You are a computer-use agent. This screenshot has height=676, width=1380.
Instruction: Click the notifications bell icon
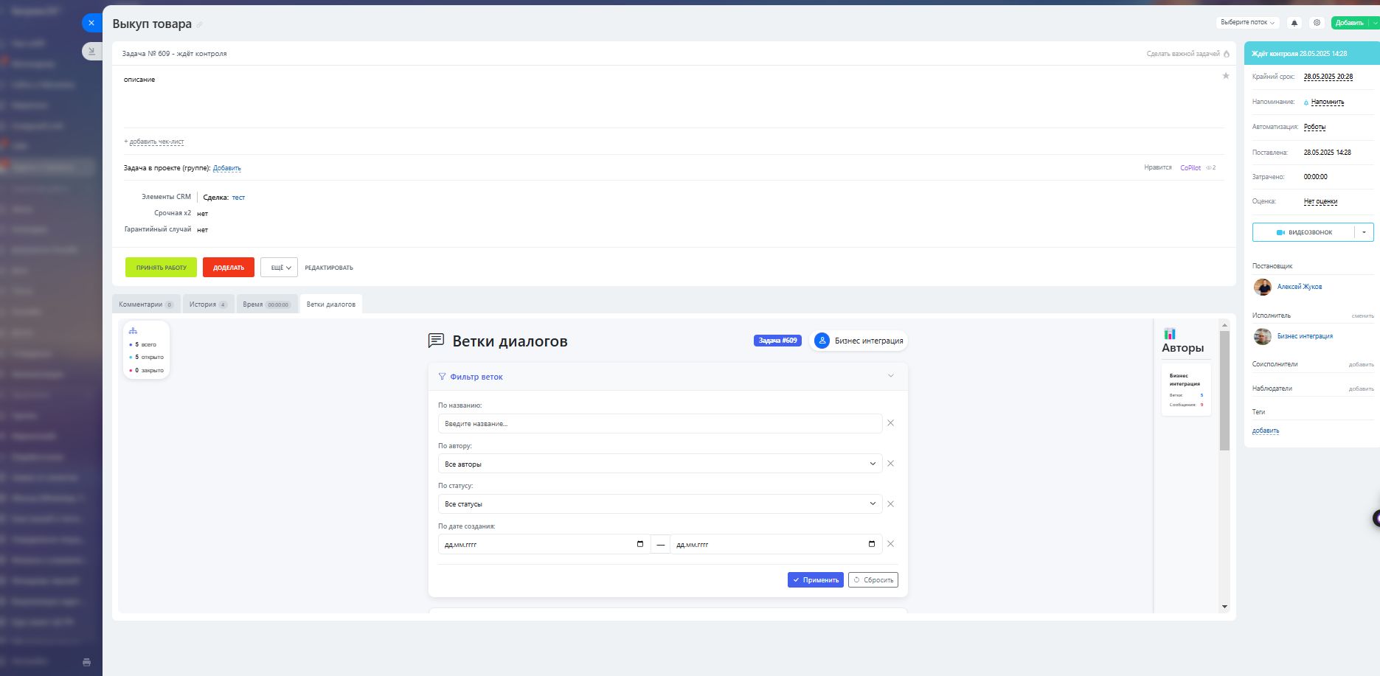1294,23
